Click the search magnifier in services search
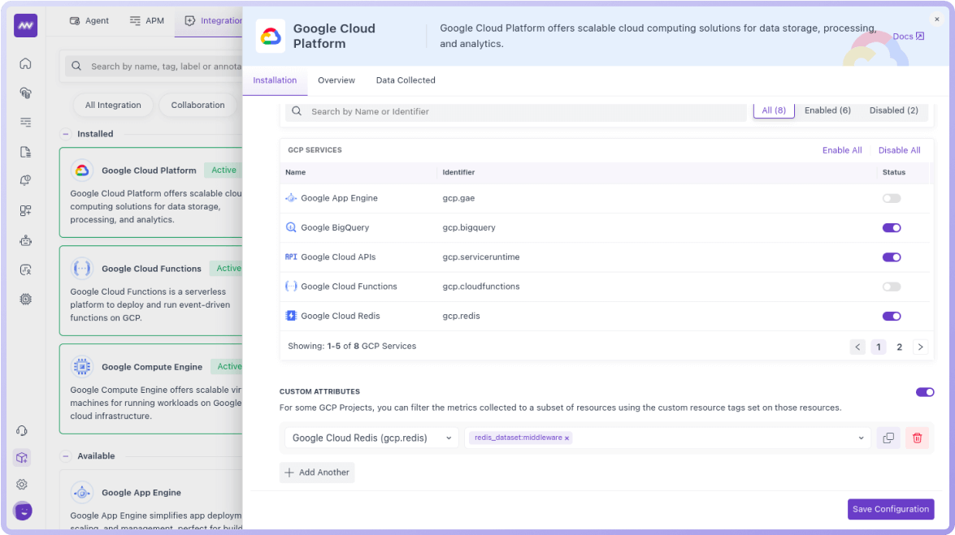955x535 pixels. [297, 110]
